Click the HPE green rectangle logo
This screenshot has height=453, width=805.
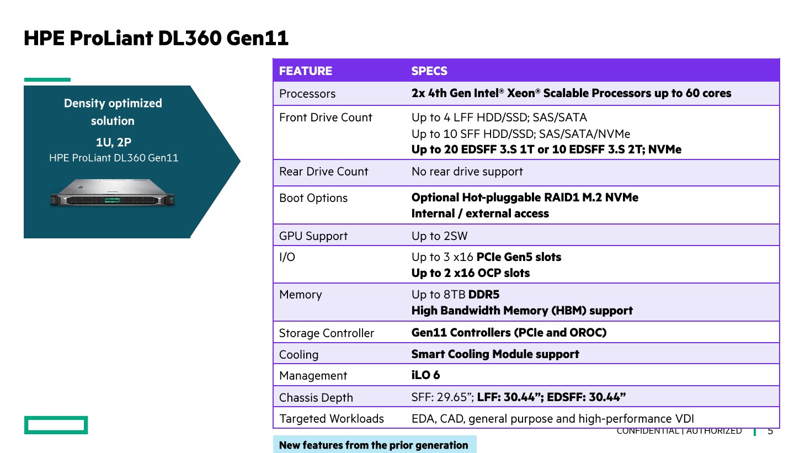coord(56,425)
